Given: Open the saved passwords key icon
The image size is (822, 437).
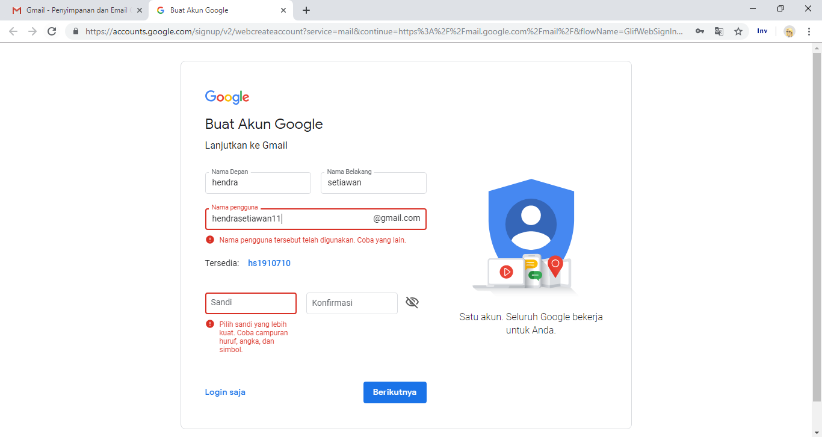Looking at the screenshot, I should pos(700,31).
